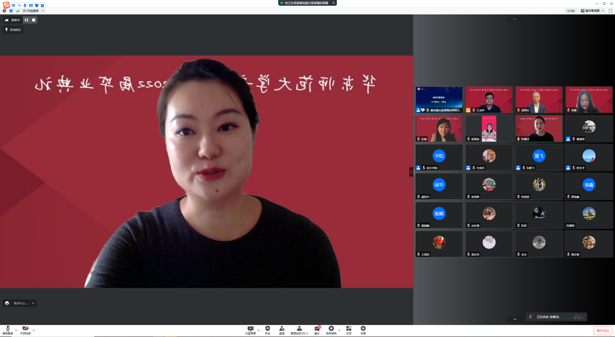Open manage members (管理成员) panel
615x337 pixels.
coord(299,330)
